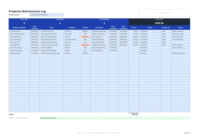
Task: Select the '3 Rose Terrace LS9' address cell
Action: tap(19, 51)
